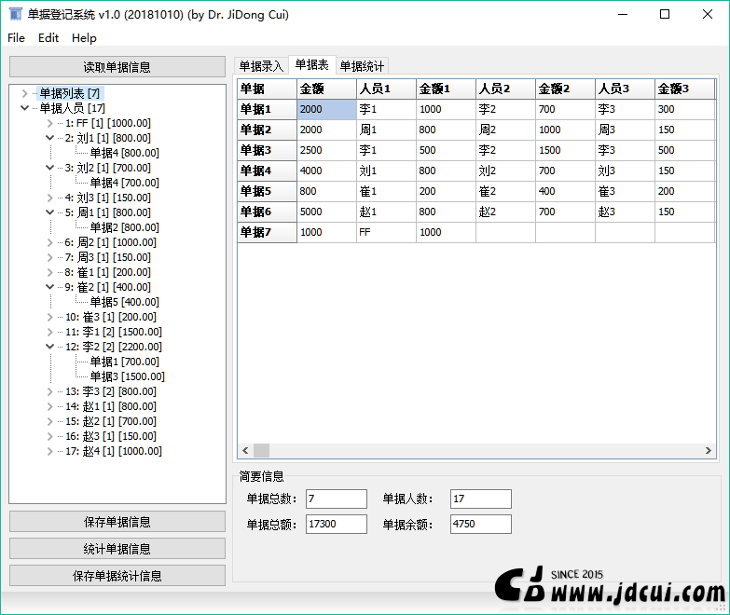Select tree item 单据1 [700.00]
The width and height of the screenshot is (730, 615).
click(124, 362)
